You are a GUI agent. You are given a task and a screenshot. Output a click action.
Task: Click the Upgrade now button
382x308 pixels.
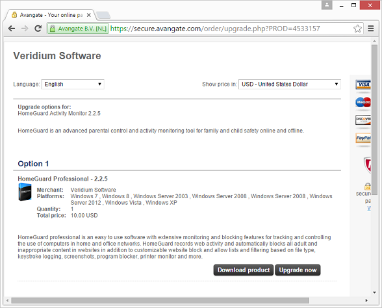coord(298,270)
